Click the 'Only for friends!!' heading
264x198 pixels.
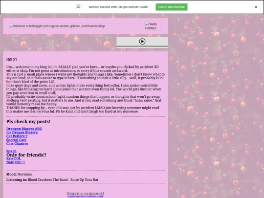26,155
